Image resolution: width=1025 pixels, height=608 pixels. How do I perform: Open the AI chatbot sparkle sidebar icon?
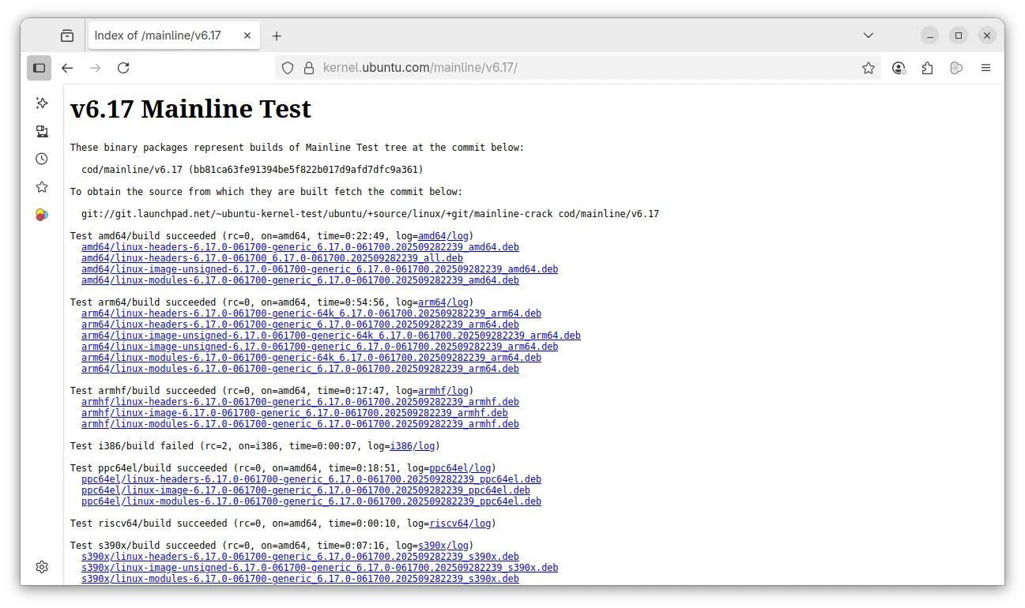pos(42,103)
